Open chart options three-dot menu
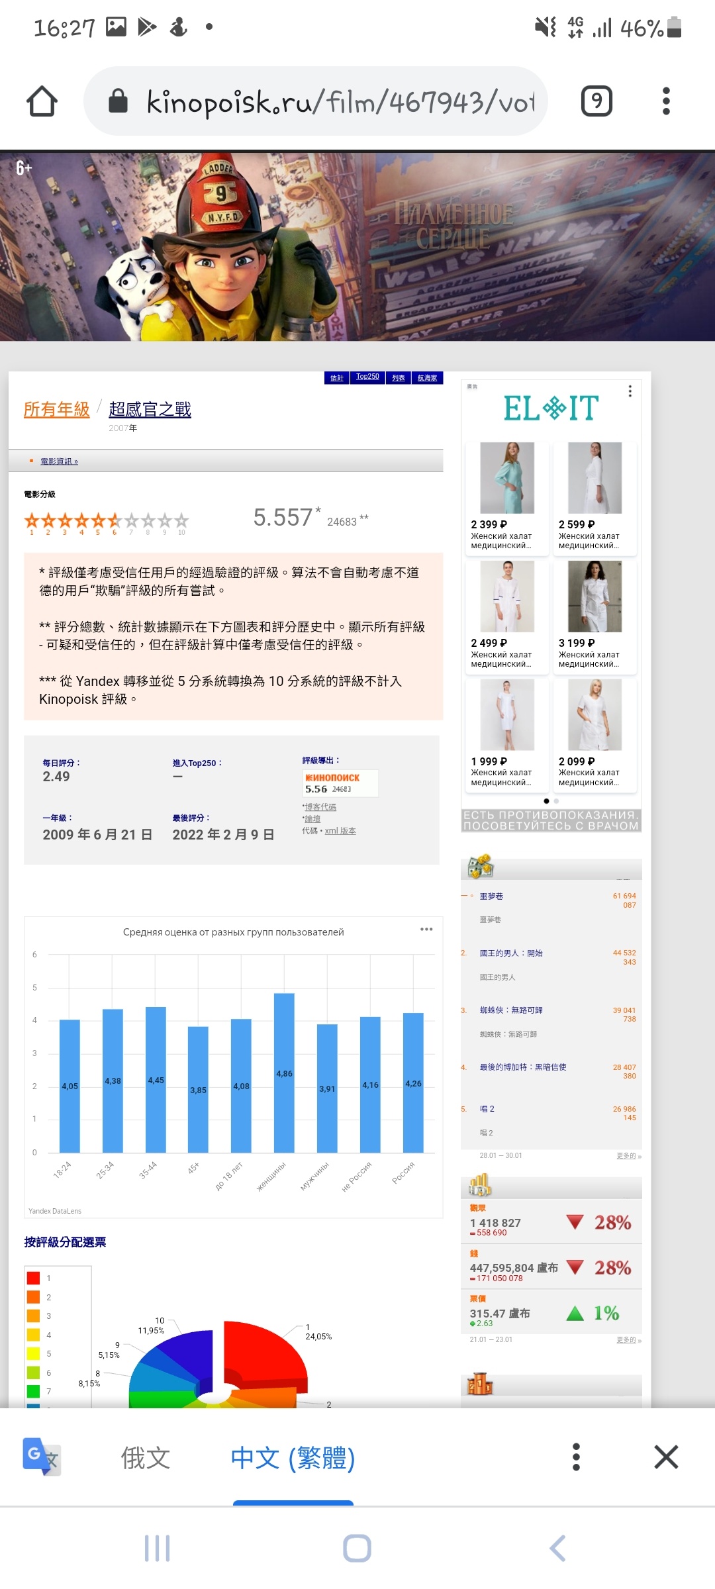This screenshot has height=1589, width=715. tap(426, 929)
